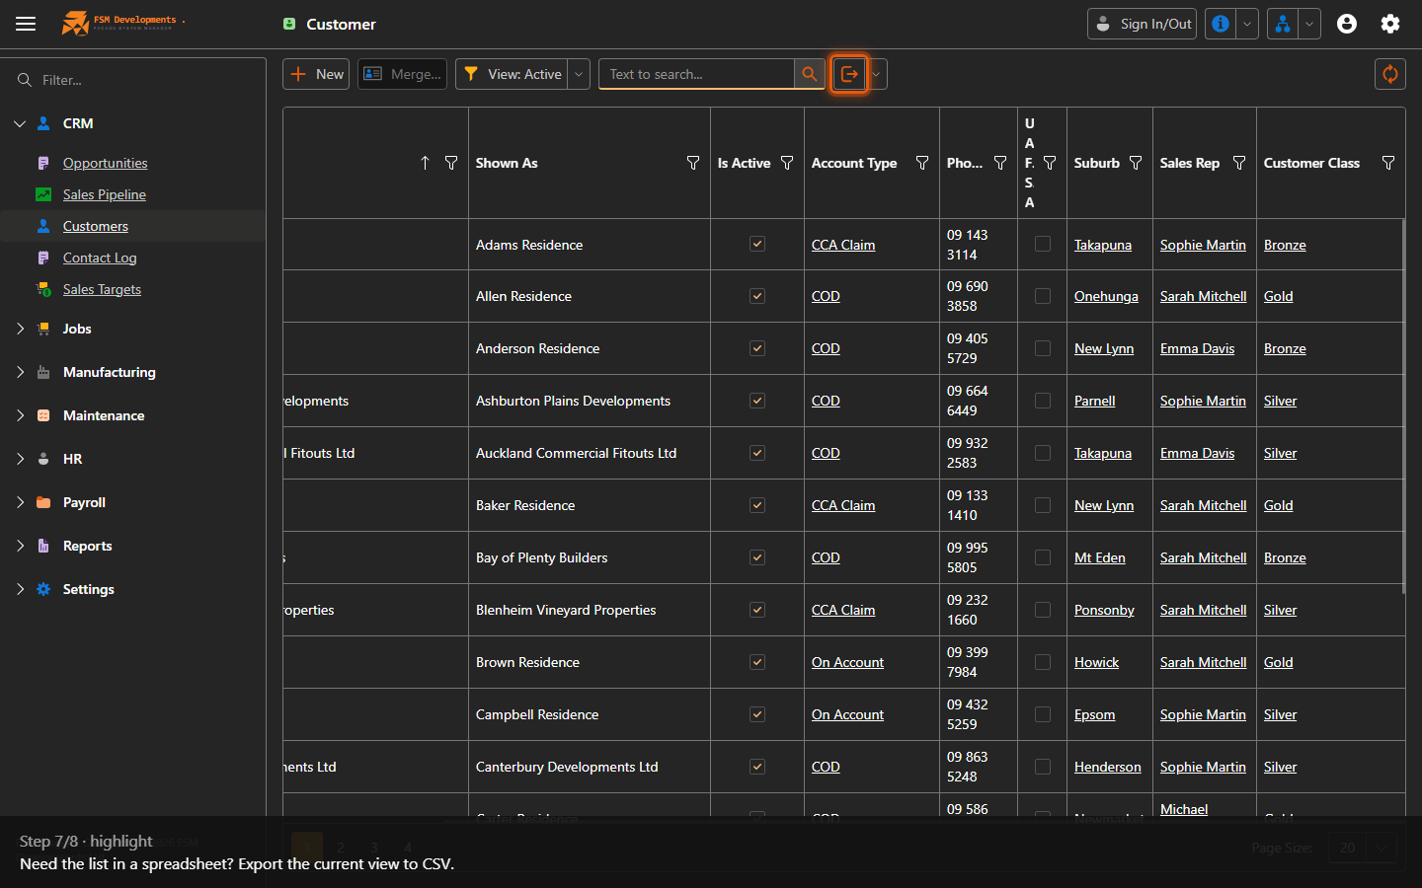Open Sales Pipeline in the CRM menu

(105, 194)
